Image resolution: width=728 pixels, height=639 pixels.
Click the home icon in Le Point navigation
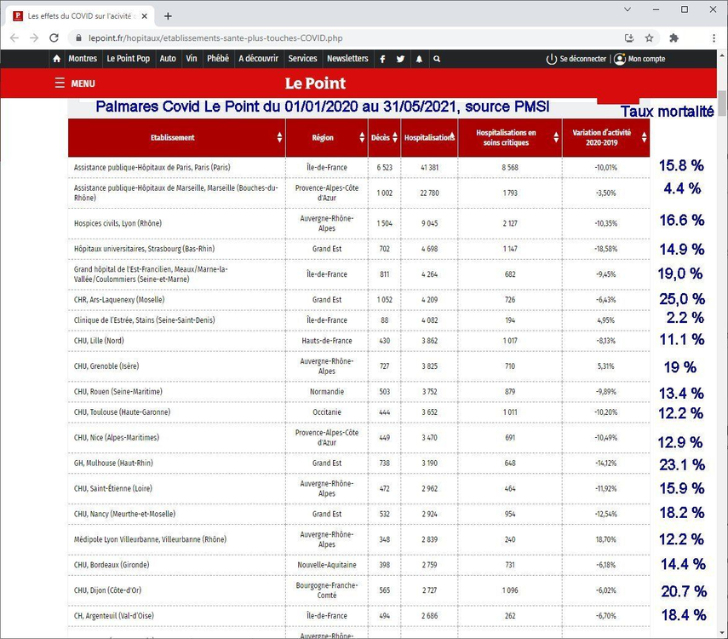56,59
